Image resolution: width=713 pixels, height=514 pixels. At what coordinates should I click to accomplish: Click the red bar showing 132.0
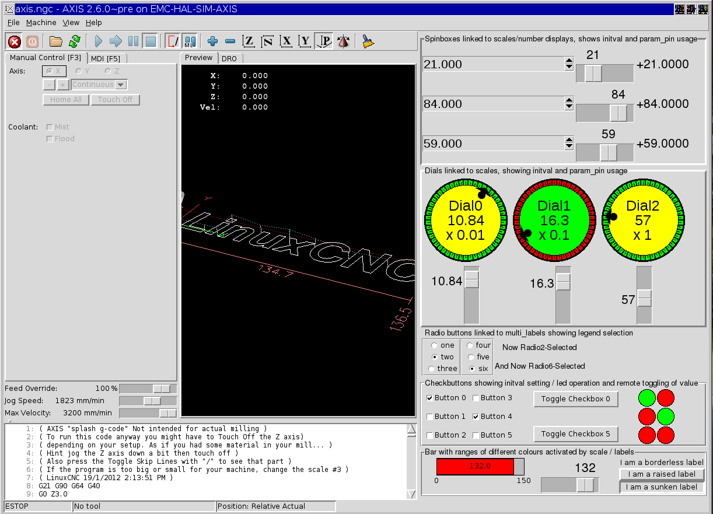click(x=475, y=467)
